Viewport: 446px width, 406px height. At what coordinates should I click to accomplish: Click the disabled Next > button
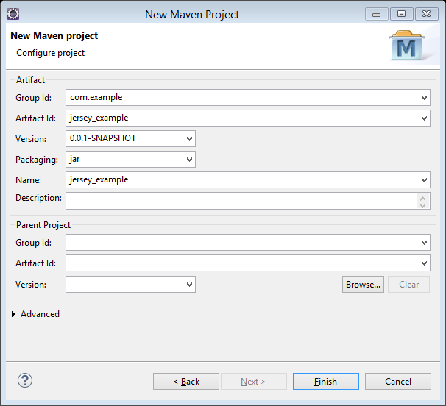254,382
